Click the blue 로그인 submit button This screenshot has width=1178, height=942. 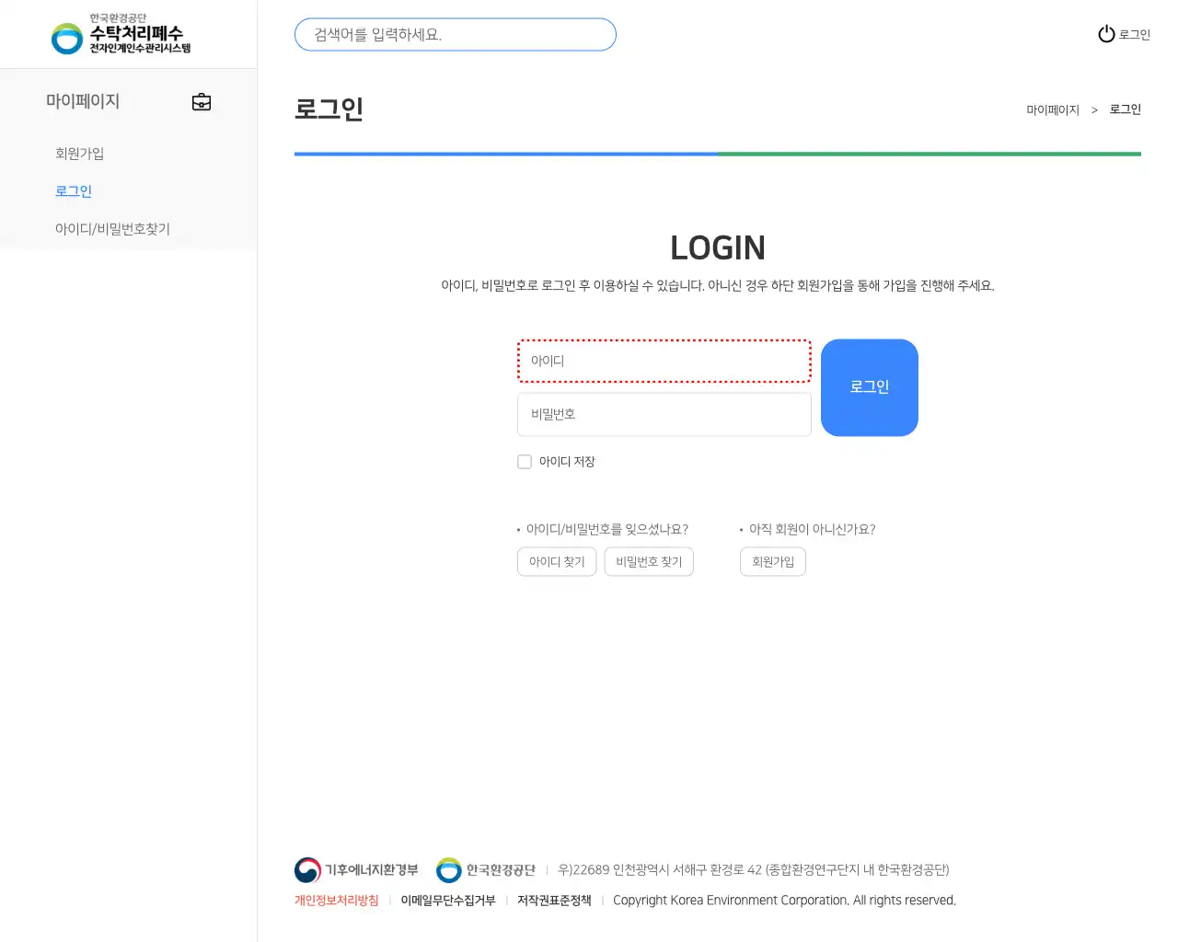point(870,387)
